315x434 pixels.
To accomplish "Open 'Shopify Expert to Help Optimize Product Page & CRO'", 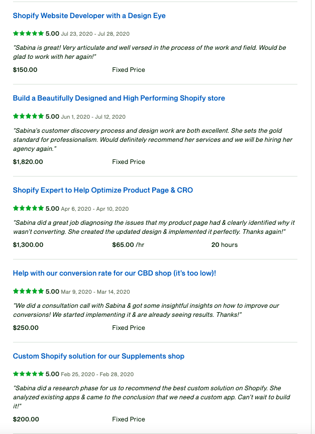I will 102,190.
